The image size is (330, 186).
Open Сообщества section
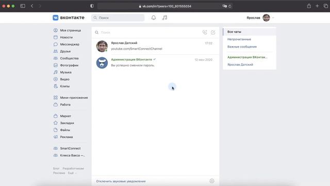point(69,58)
